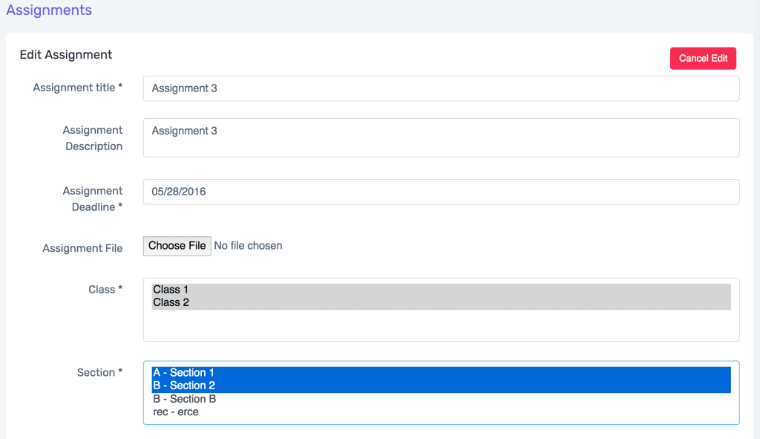Click the Edit Assignment heading

click(x=66, y=55)
